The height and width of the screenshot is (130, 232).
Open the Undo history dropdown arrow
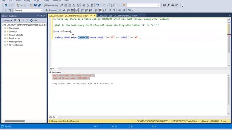point(101,5)
